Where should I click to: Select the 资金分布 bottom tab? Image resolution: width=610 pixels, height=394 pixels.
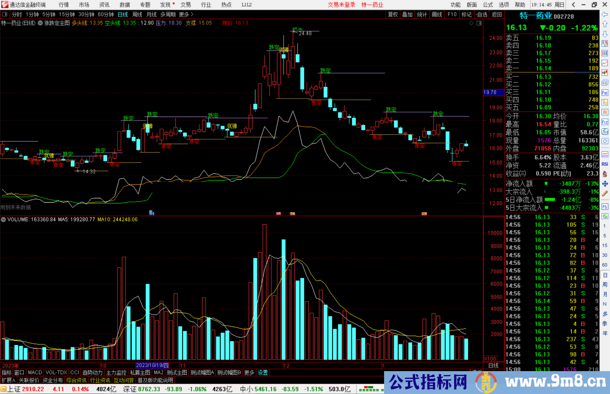(x=53, y=380)
